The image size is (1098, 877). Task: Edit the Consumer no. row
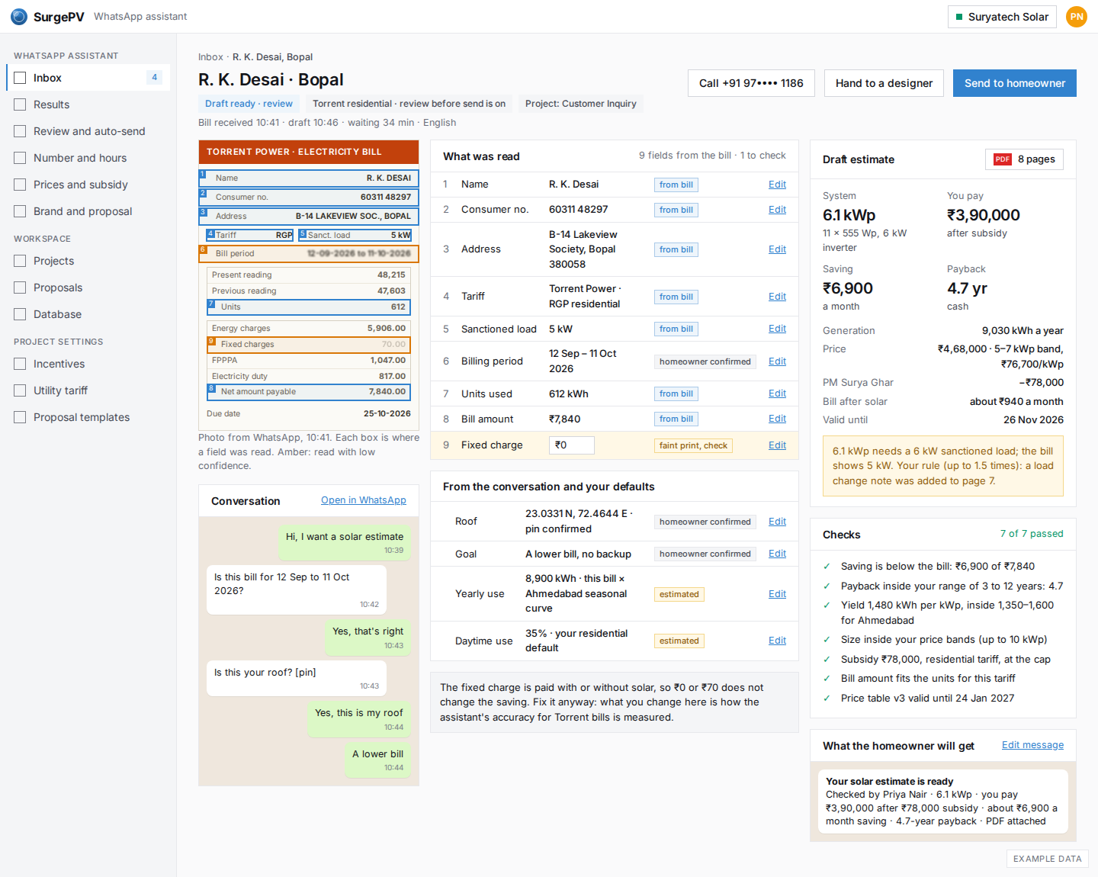coord(777,210)
